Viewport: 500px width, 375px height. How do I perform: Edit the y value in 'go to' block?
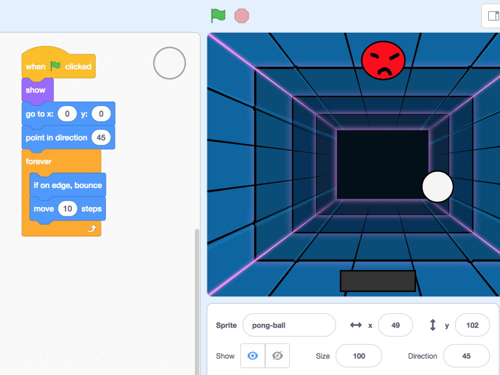pyautogui.click(x=101, y=114)
